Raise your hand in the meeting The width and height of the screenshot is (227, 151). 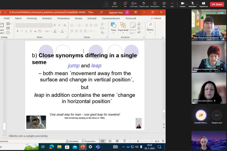point(144,4)
